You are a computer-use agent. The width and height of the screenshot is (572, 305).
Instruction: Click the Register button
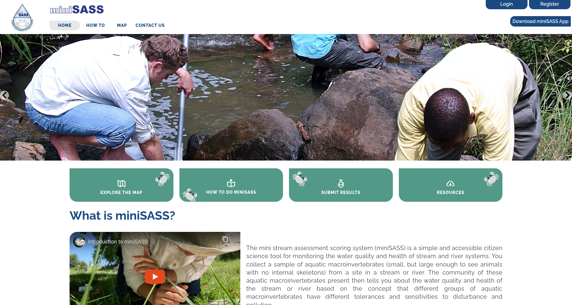point(550,4)
